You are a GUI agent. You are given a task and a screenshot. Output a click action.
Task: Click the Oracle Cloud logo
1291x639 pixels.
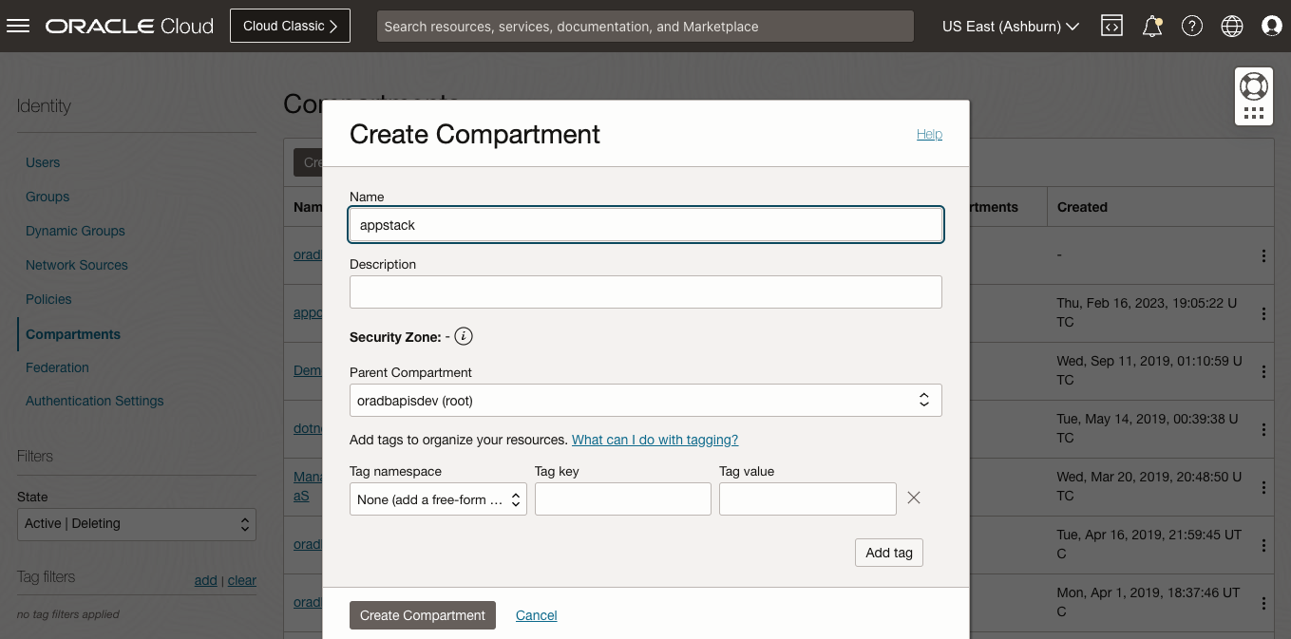pyautogui.click(x=129, y=26)
